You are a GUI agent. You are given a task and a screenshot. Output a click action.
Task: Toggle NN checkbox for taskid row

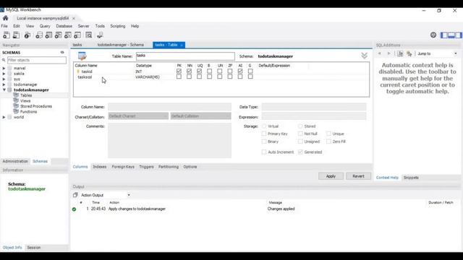coord(189,71)
